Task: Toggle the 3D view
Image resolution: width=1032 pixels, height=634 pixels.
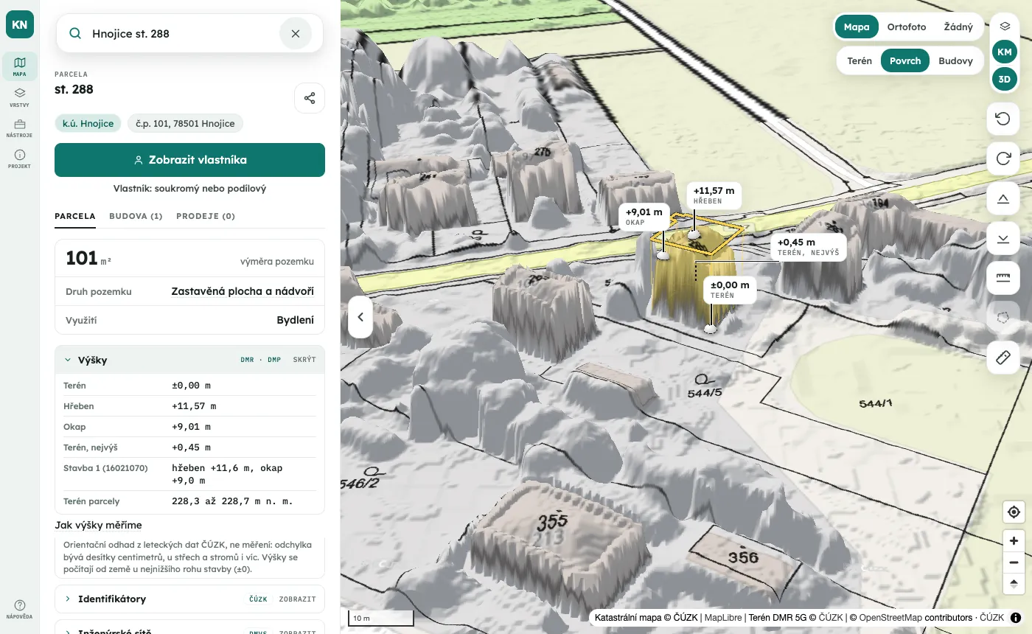Action: pos(1004,78)
